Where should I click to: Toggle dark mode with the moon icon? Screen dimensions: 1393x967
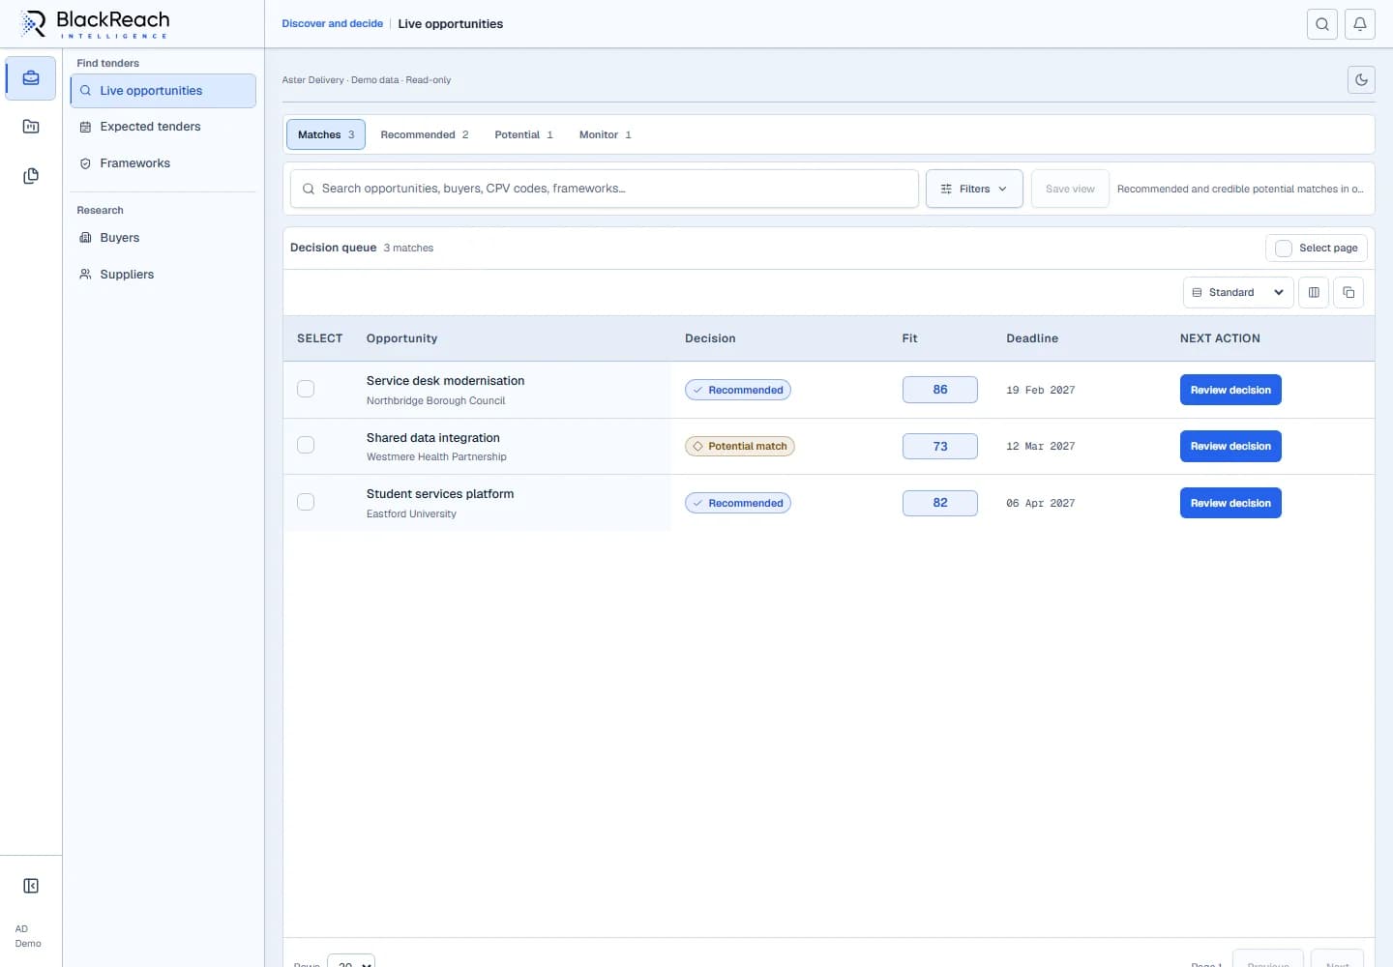1361,79
